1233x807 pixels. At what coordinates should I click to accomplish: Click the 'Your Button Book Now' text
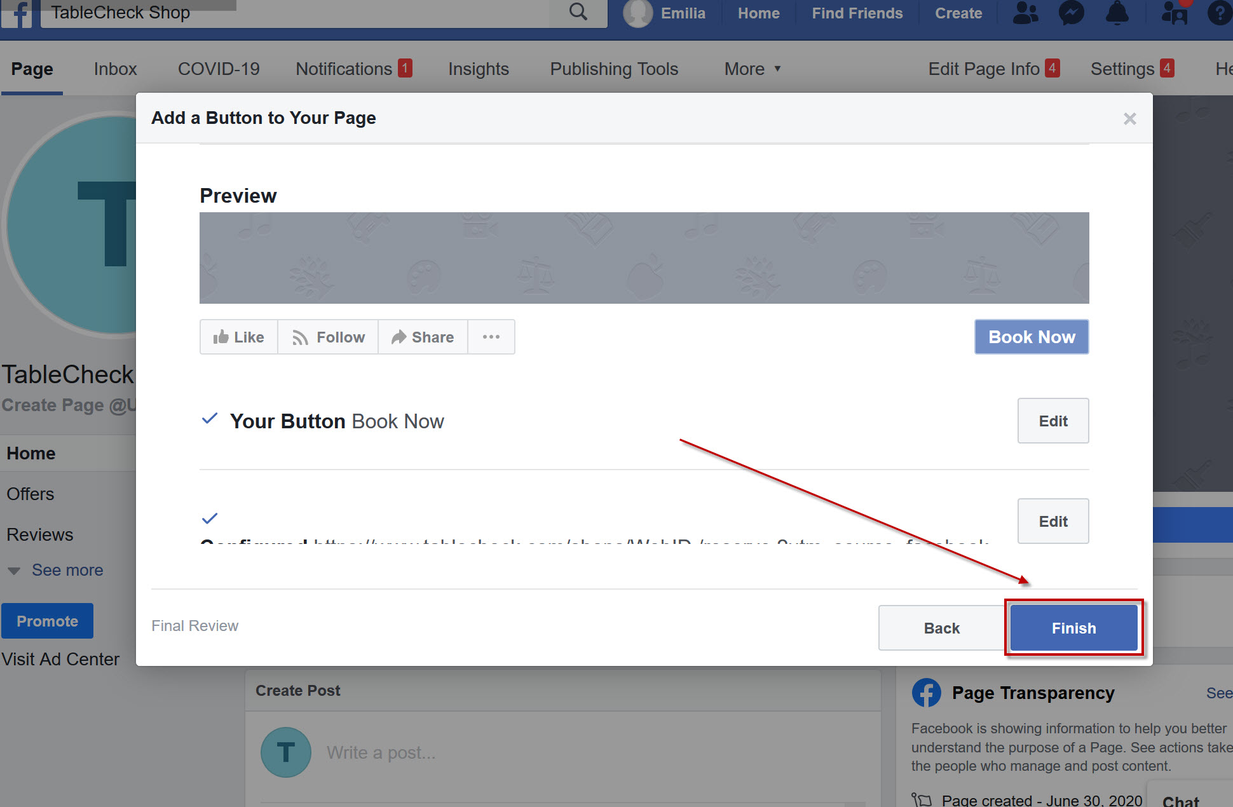337,421
